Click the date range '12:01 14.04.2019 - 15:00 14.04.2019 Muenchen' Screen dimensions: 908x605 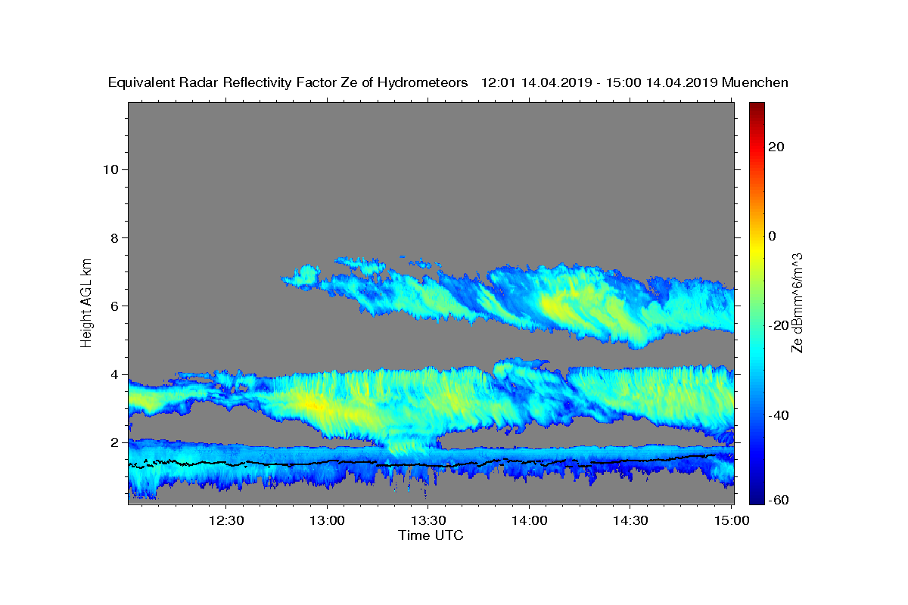(x=635, y=83)
